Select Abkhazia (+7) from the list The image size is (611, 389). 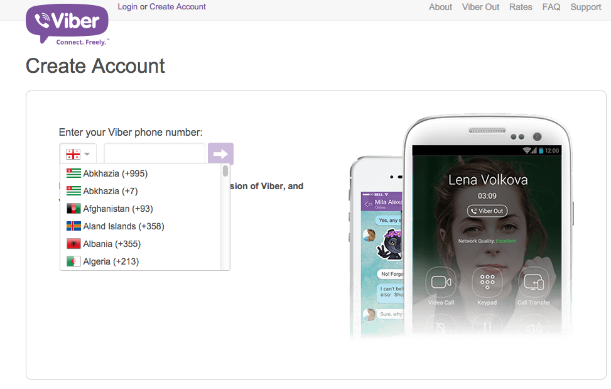pos(140,191)
